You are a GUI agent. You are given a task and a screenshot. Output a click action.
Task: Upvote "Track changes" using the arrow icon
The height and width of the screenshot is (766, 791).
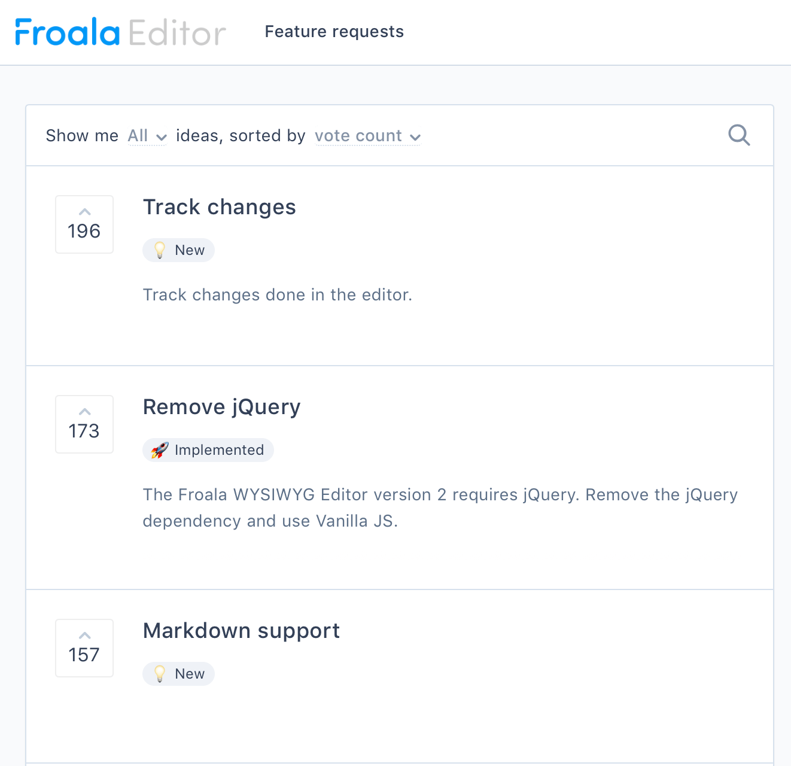84,211
